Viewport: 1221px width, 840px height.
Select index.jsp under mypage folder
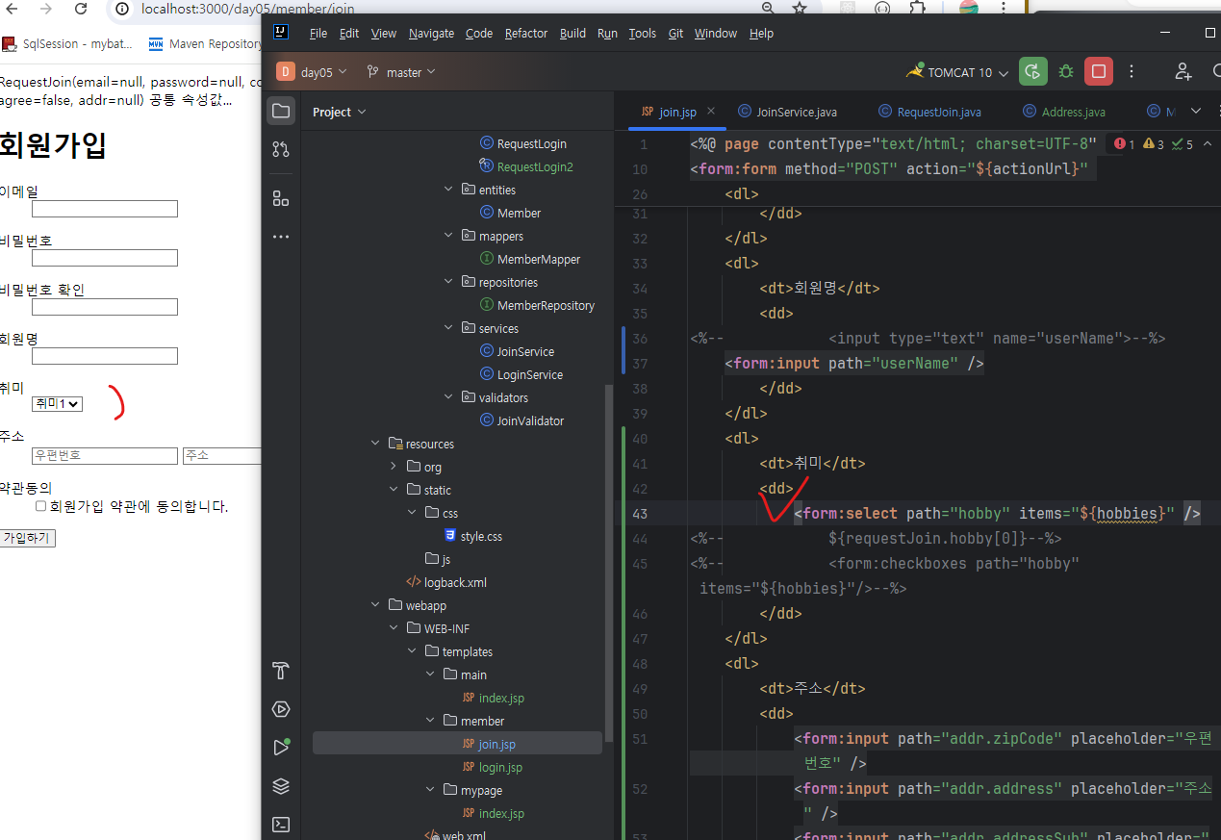(x=492, y=813)
